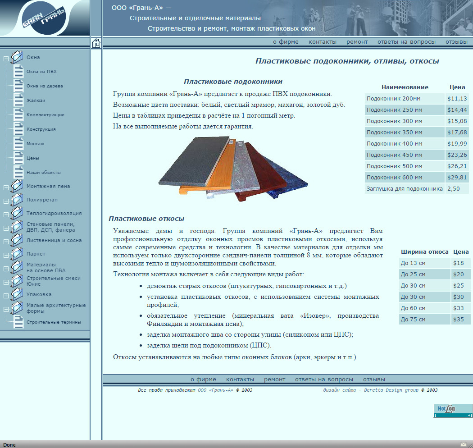Open отзывы in the top menu
This screenshot has height=448, width=473.
456,42
